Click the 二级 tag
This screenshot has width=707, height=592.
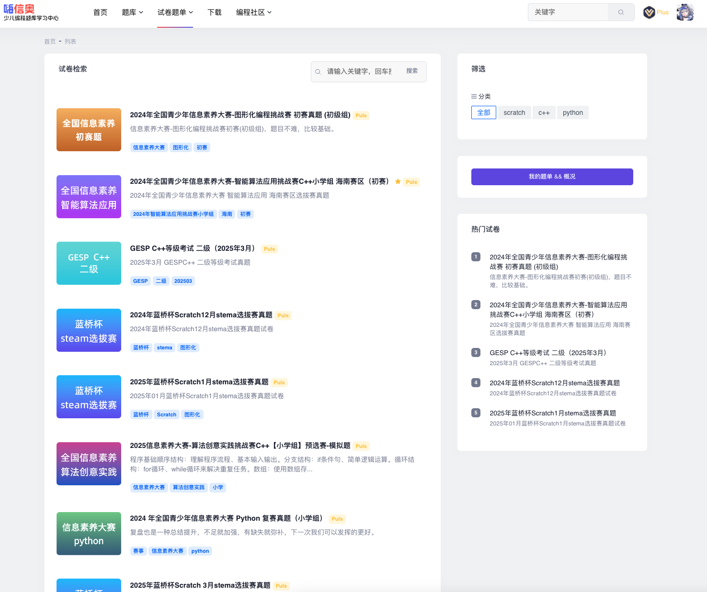point(161,281)
